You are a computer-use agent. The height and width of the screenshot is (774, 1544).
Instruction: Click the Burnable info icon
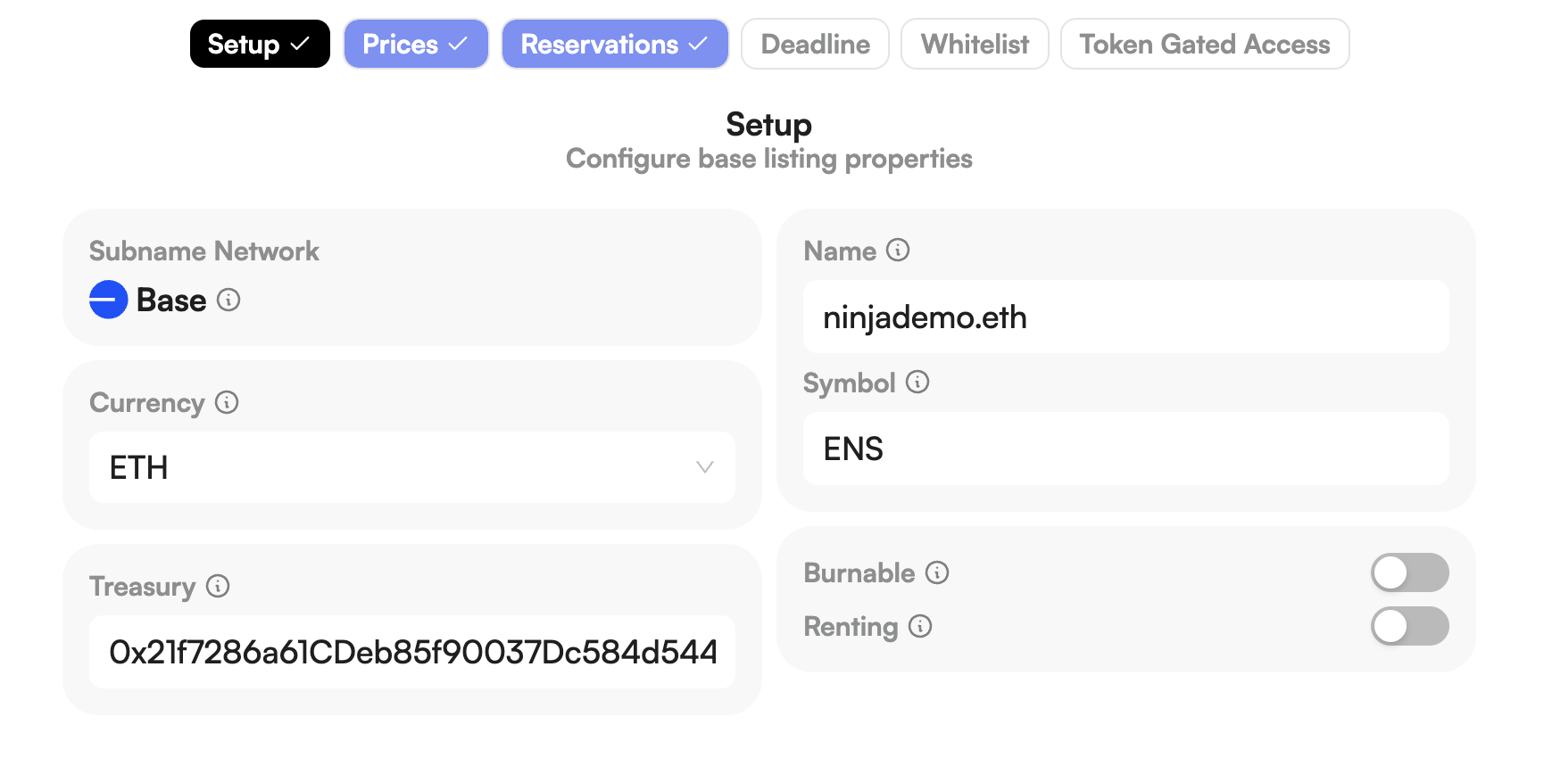[x=937, y=572]
